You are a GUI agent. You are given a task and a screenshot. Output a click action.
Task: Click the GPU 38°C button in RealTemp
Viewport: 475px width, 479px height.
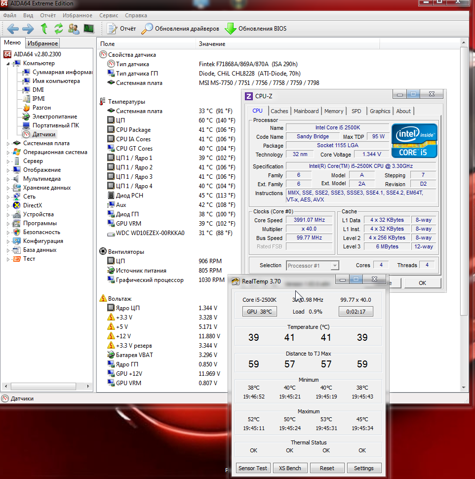[x=260, y=312]
